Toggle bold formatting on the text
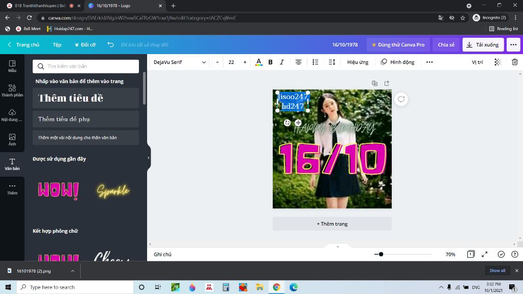 click(x=270, y=62)
